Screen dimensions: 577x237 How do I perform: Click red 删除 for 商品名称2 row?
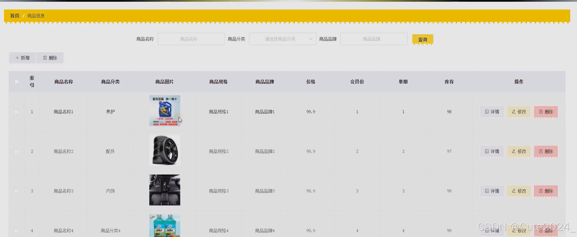point(546,151)
